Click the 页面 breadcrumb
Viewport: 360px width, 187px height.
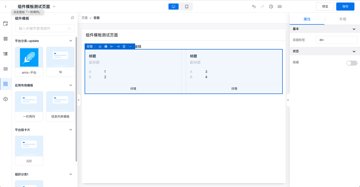coord(85,18)
